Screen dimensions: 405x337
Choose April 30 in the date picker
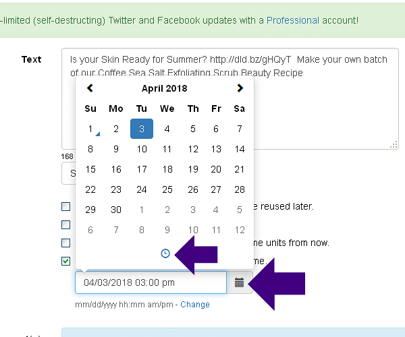(x=116, y=210)
